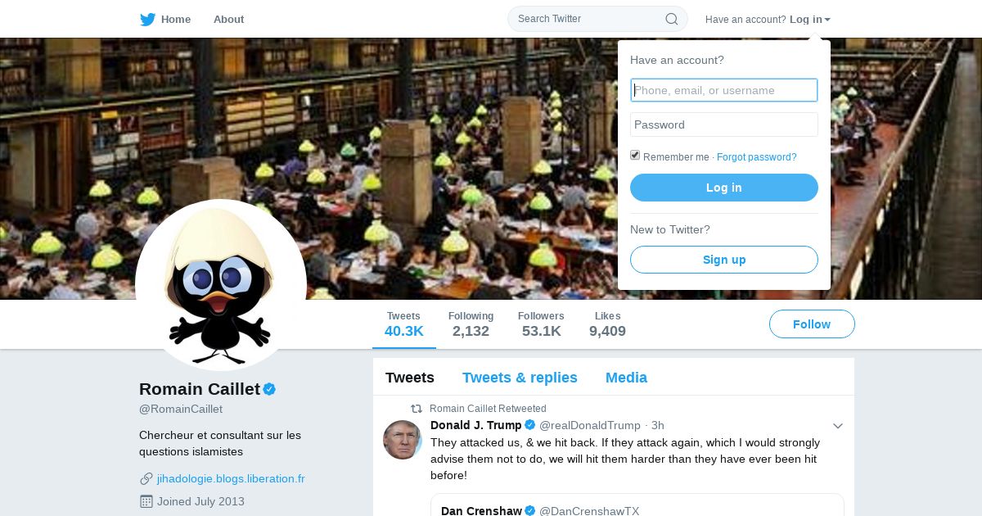The height and width of the screenshot is (516, 982).
Task: Click Donald J. Trump's verified badge
Action: (x=530, y=425)
